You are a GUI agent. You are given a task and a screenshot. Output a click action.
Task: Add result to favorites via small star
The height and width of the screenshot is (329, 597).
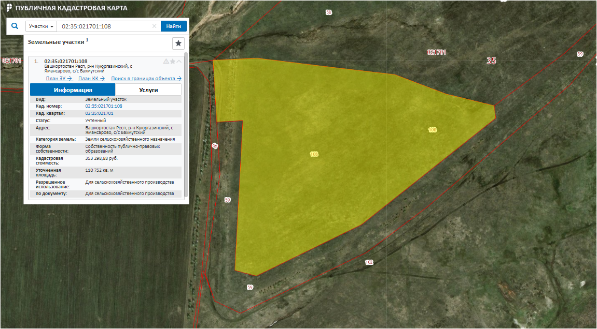click(173, 61)
